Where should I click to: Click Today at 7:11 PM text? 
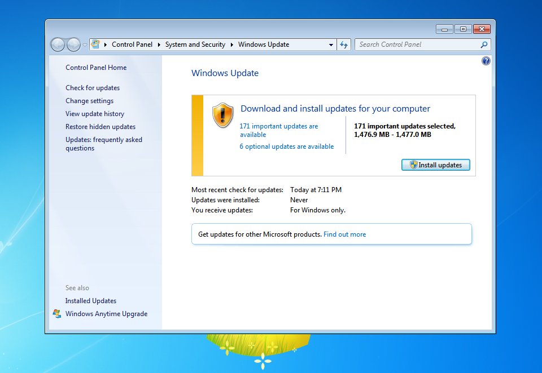pos(316,190)
